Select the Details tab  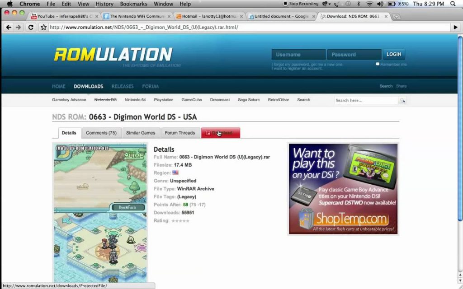69,133
